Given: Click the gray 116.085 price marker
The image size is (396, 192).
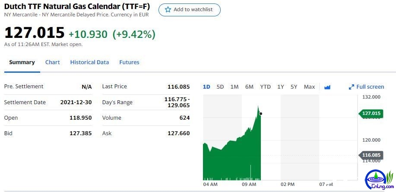Looking at the screenshot, I should click(371, 155).
